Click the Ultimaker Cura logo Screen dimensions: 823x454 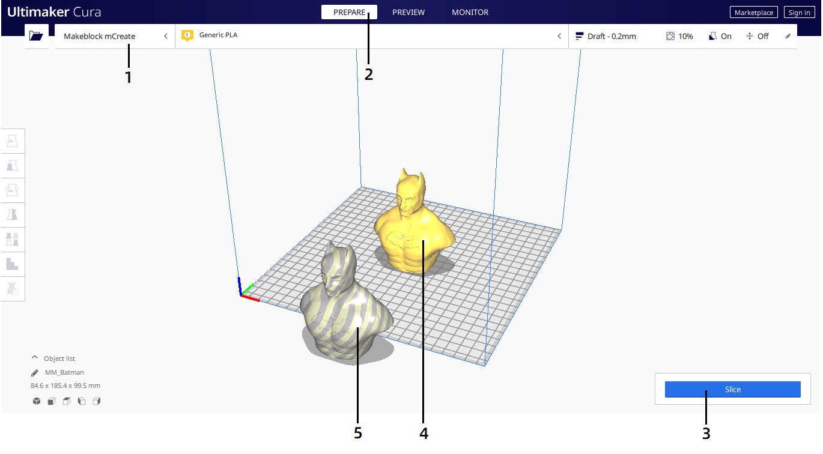[x=54, y=12]
